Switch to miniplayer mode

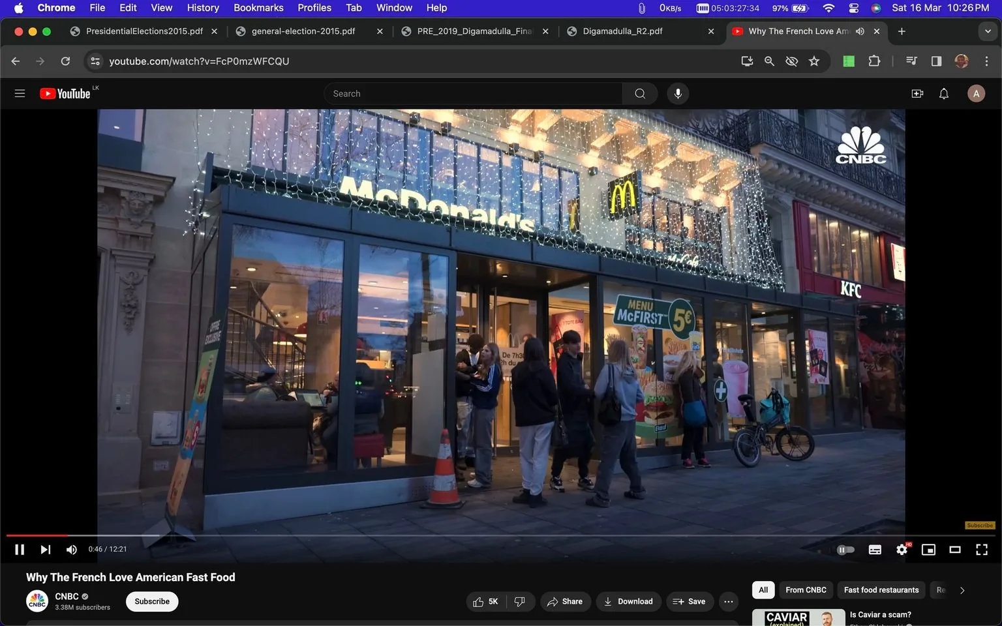pos(928,549)
